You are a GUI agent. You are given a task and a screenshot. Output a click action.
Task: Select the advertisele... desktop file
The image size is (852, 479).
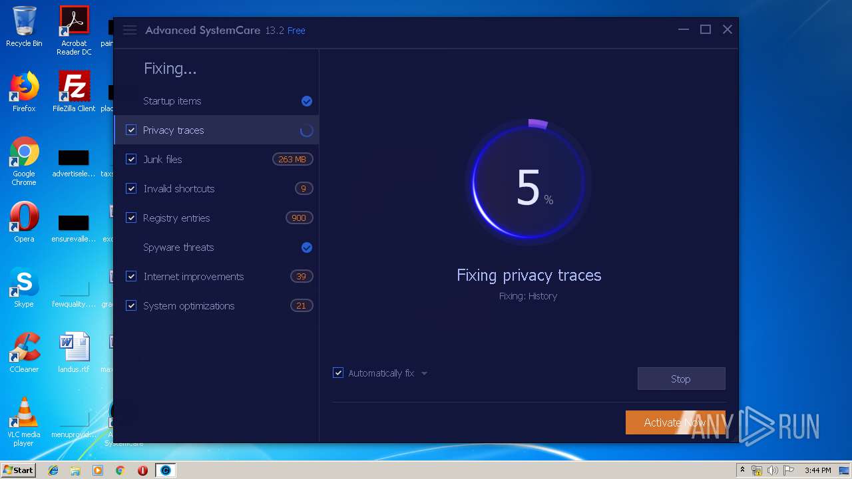click(74, 163)
